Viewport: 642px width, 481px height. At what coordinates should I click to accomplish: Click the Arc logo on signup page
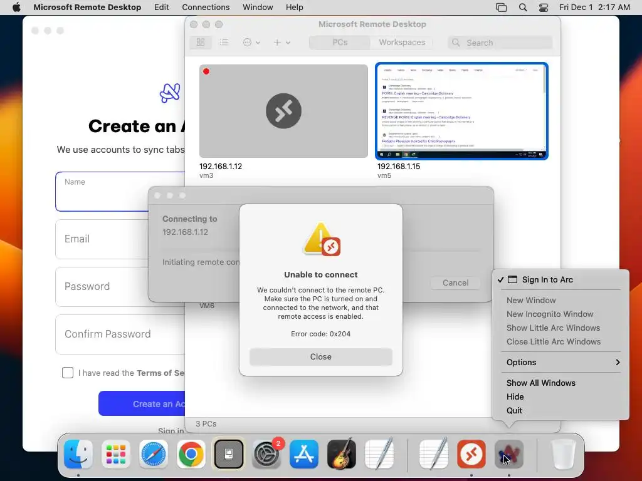[x=170, y=93]
